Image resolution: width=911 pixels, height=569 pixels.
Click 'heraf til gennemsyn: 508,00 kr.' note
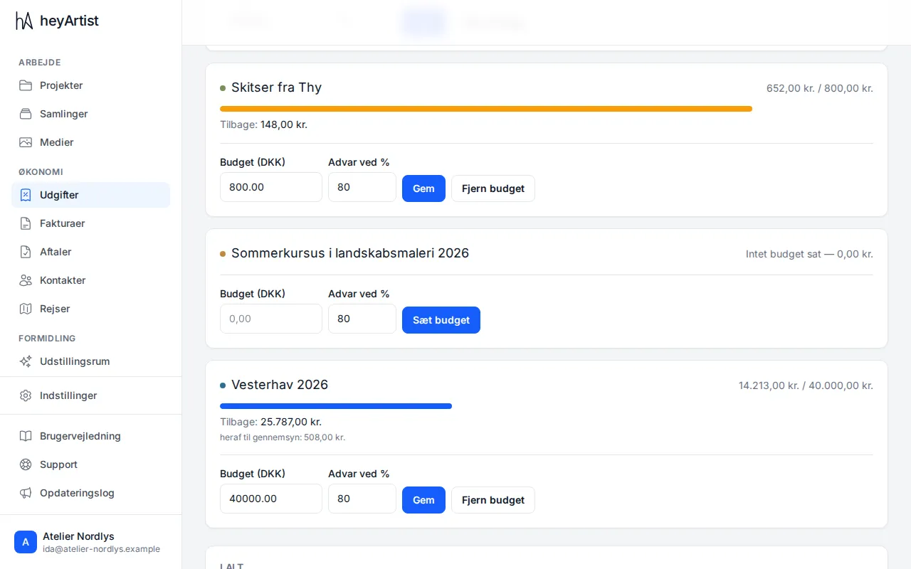coord(283,437)
